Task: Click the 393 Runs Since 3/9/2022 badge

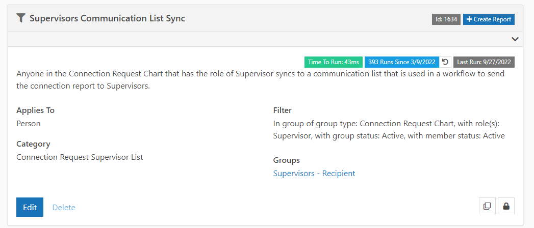Action: [x=402, y=62]
